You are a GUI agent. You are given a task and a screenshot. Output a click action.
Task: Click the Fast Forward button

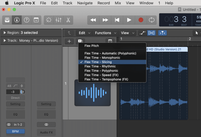[105, 20]
